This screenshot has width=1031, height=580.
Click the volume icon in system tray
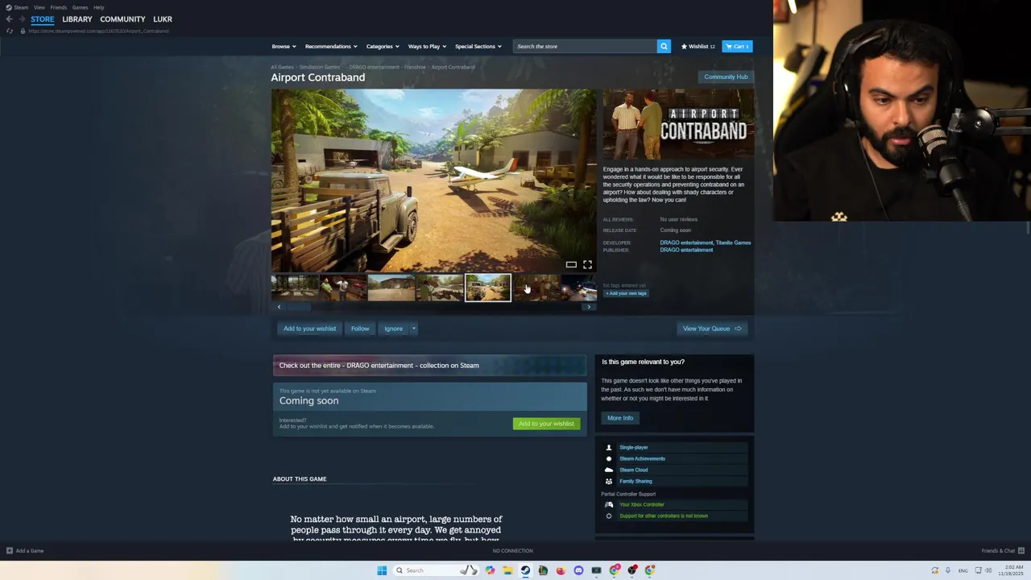coord(989,570)
